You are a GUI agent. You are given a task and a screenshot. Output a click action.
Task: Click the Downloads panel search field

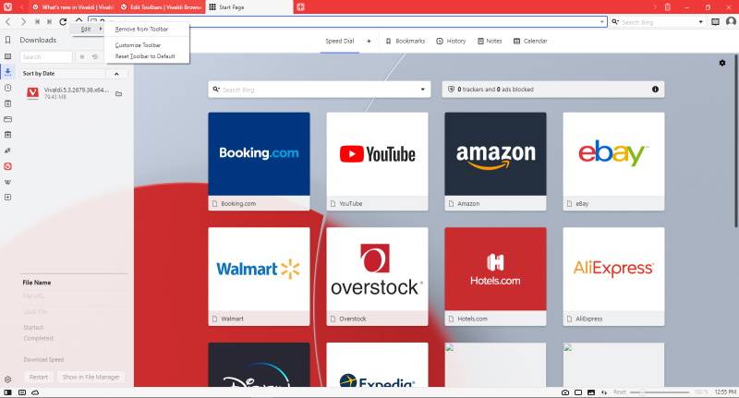[x=46, y=57]
